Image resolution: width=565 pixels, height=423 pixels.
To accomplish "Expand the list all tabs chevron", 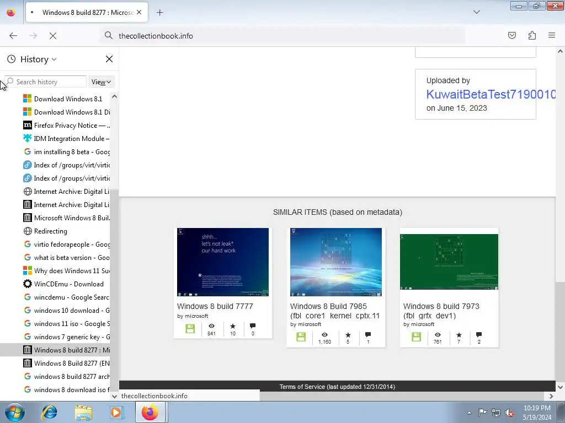I will click(476, 12).
